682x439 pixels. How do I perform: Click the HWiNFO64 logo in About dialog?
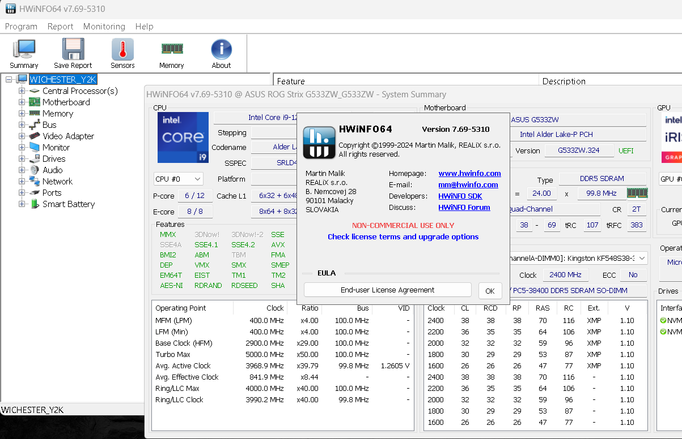click(319, 142)
